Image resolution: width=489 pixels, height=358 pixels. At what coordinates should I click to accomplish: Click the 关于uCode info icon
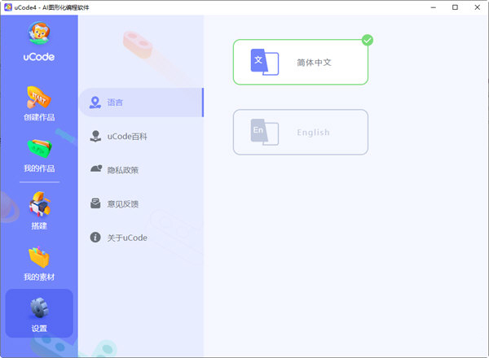pos(95,238)
